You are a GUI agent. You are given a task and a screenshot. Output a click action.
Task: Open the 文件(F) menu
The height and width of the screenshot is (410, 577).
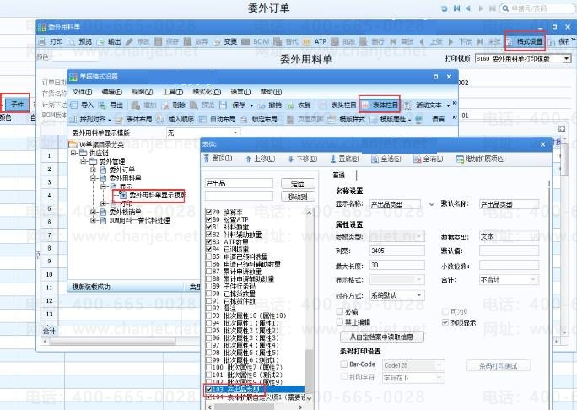(x=82, y=92)
